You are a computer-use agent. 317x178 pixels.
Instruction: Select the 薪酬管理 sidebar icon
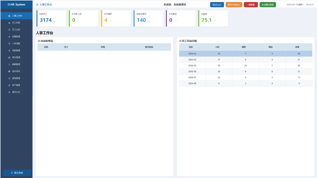[9, 64]
